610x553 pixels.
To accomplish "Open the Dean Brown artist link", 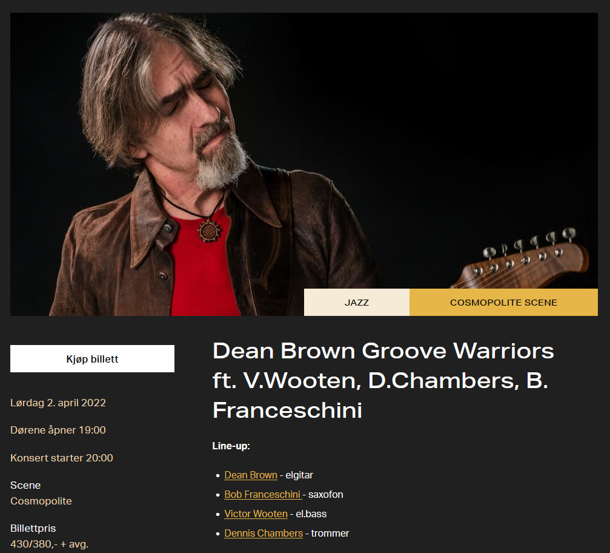I will click(251, 475).
